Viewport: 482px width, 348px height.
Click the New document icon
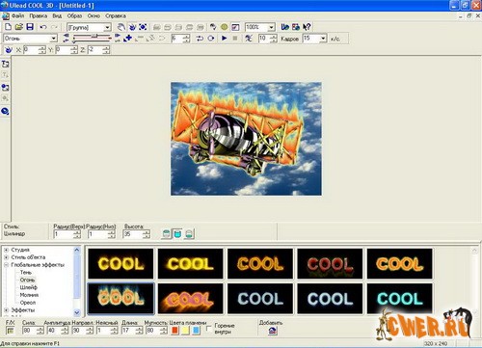(x=8, y=27)
